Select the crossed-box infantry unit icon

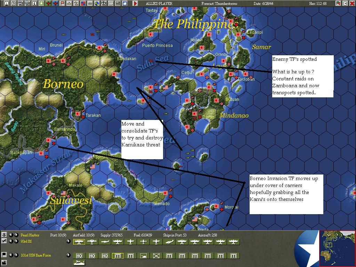[156, 256]
